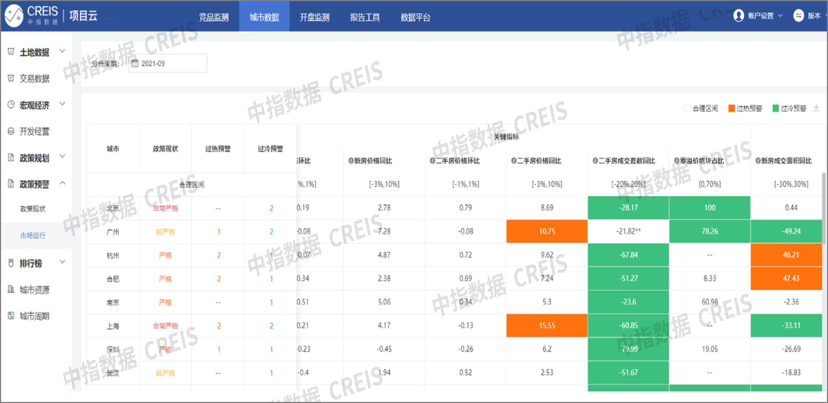Viewport: 828px width, 403px height.
Task: Click the account settings avatar icon
Action: [x=738, y=16]
